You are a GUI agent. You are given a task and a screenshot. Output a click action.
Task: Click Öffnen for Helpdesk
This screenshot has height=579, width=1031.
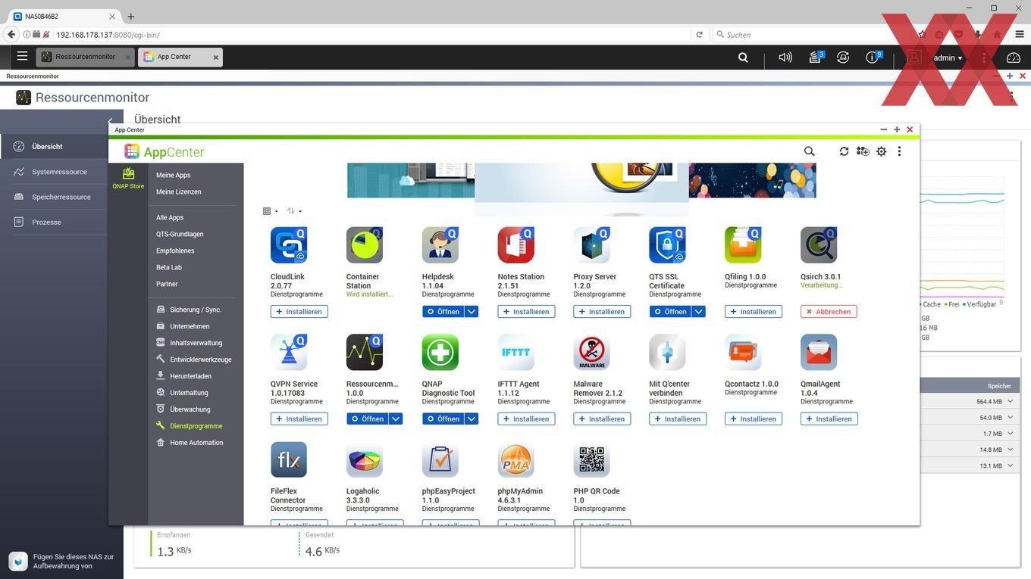443,312
